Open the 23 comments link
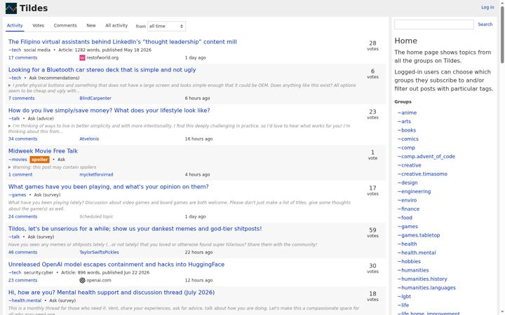The height and width of the screenshot is (315, 505). pos(22,280)
